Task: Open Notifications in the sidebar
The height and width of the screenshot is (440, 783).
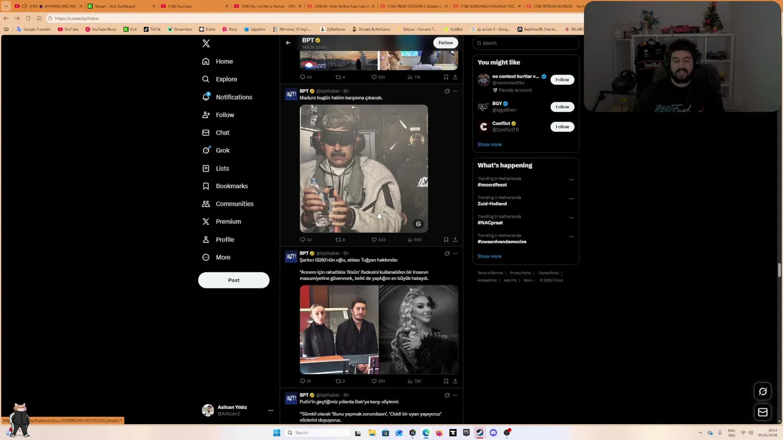Action: point(227,97)
